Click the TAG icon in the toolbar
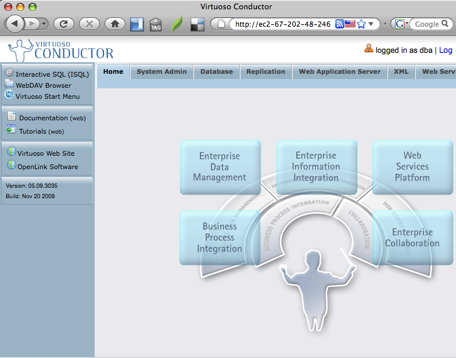This screenshot has height=358, width=456. [156, 24]
